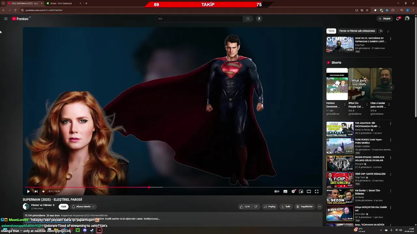This screenshot has width=417, height=234.
Task: Open options for 'What Do People Eat' short
Action: 367,105
